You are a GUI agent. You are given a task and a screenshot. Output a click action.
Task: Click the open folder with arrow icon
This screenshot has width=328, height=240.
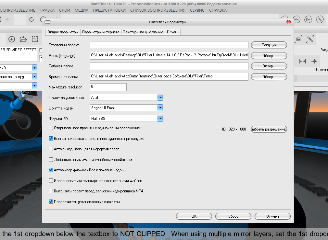tap(23, 39)
